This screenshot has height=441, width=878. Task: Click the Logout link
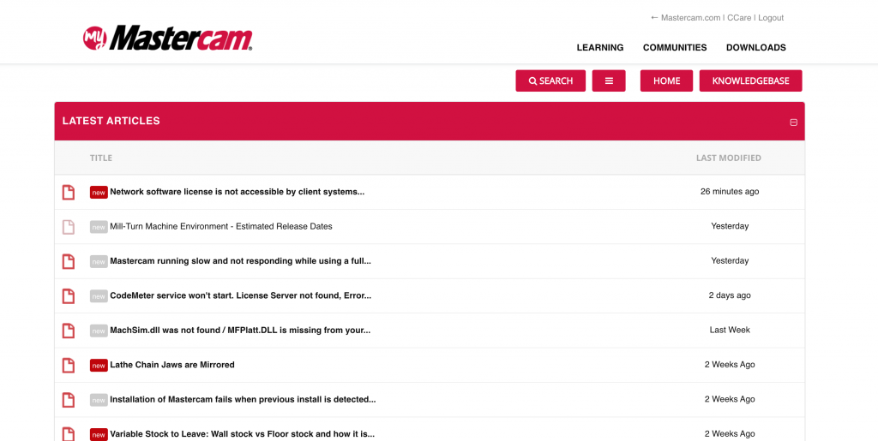tap(771, 18)
